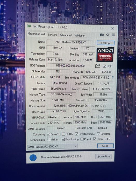Screen dimensions: 136x181
Task: Toggle the DirectCompute checkbox
Action: 76,134
